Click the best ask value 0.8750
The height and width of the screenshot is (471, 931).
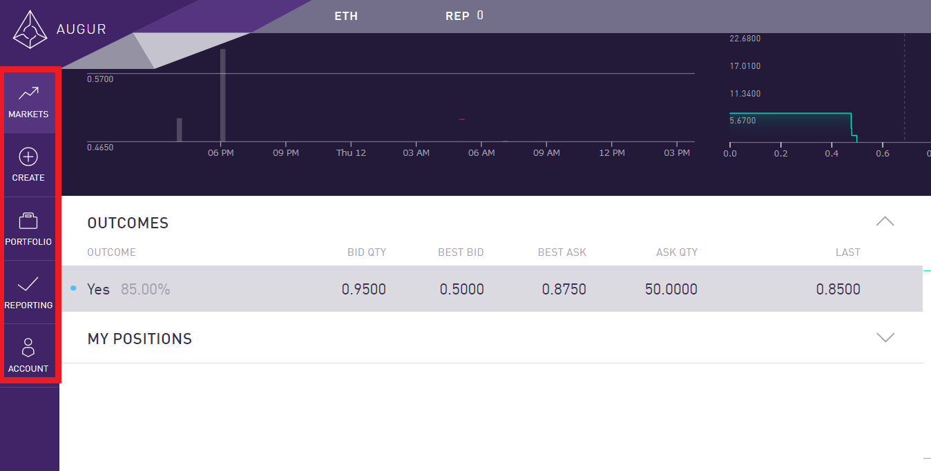tap(564, 290)
